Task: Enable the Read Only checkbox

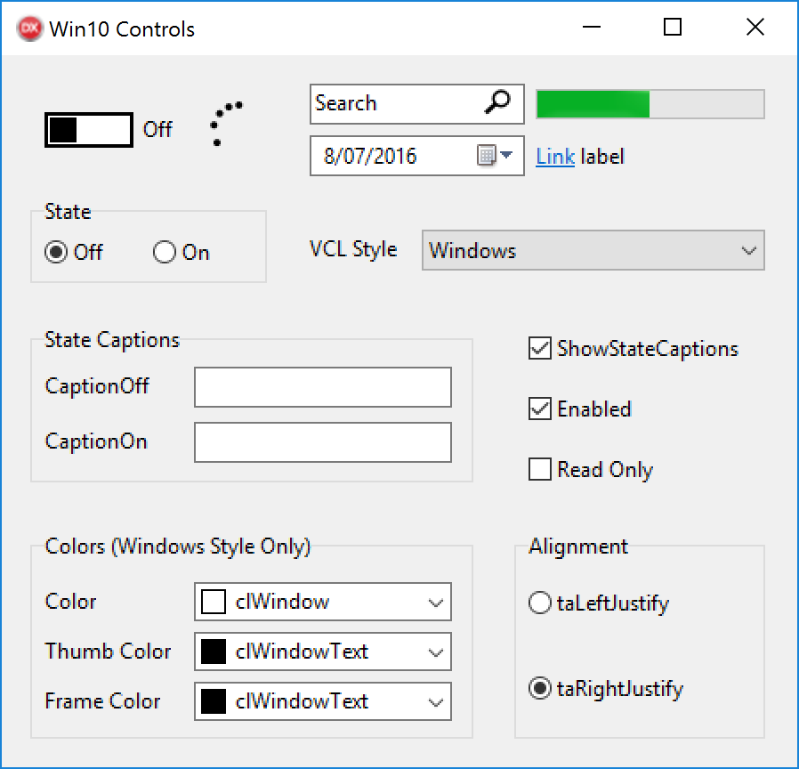Action: (540, 470)
